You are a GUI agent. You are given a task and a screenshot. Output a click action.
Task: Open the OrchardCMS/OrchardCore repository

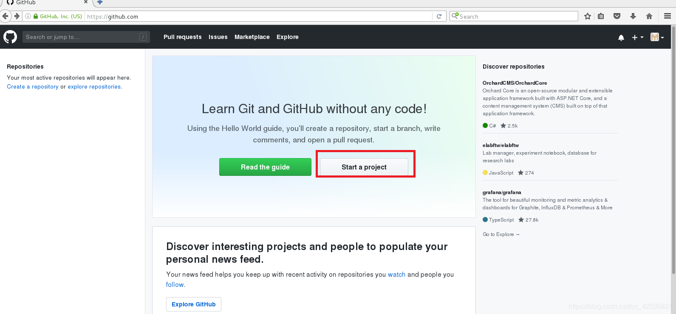[515, 83]
